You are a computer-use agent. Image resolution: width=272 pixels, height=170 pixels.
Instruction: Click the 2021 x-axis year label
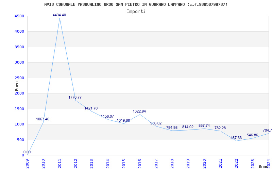tap(220, 164)
